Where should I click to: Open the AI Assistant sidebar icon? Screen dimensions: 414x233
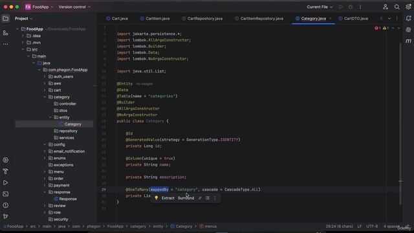(x=408, y=30)
